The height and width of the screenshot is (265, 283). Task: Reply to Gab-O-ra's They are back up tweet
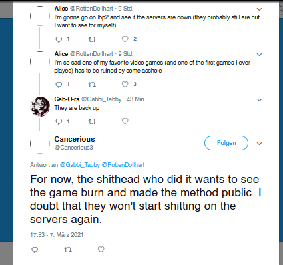point(59,121)
